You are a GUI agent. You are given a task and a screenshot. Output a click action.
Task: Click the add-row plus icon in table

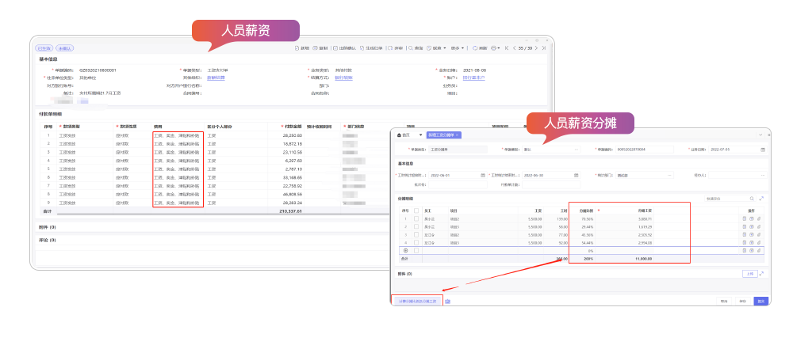click(x=405, y=250)
